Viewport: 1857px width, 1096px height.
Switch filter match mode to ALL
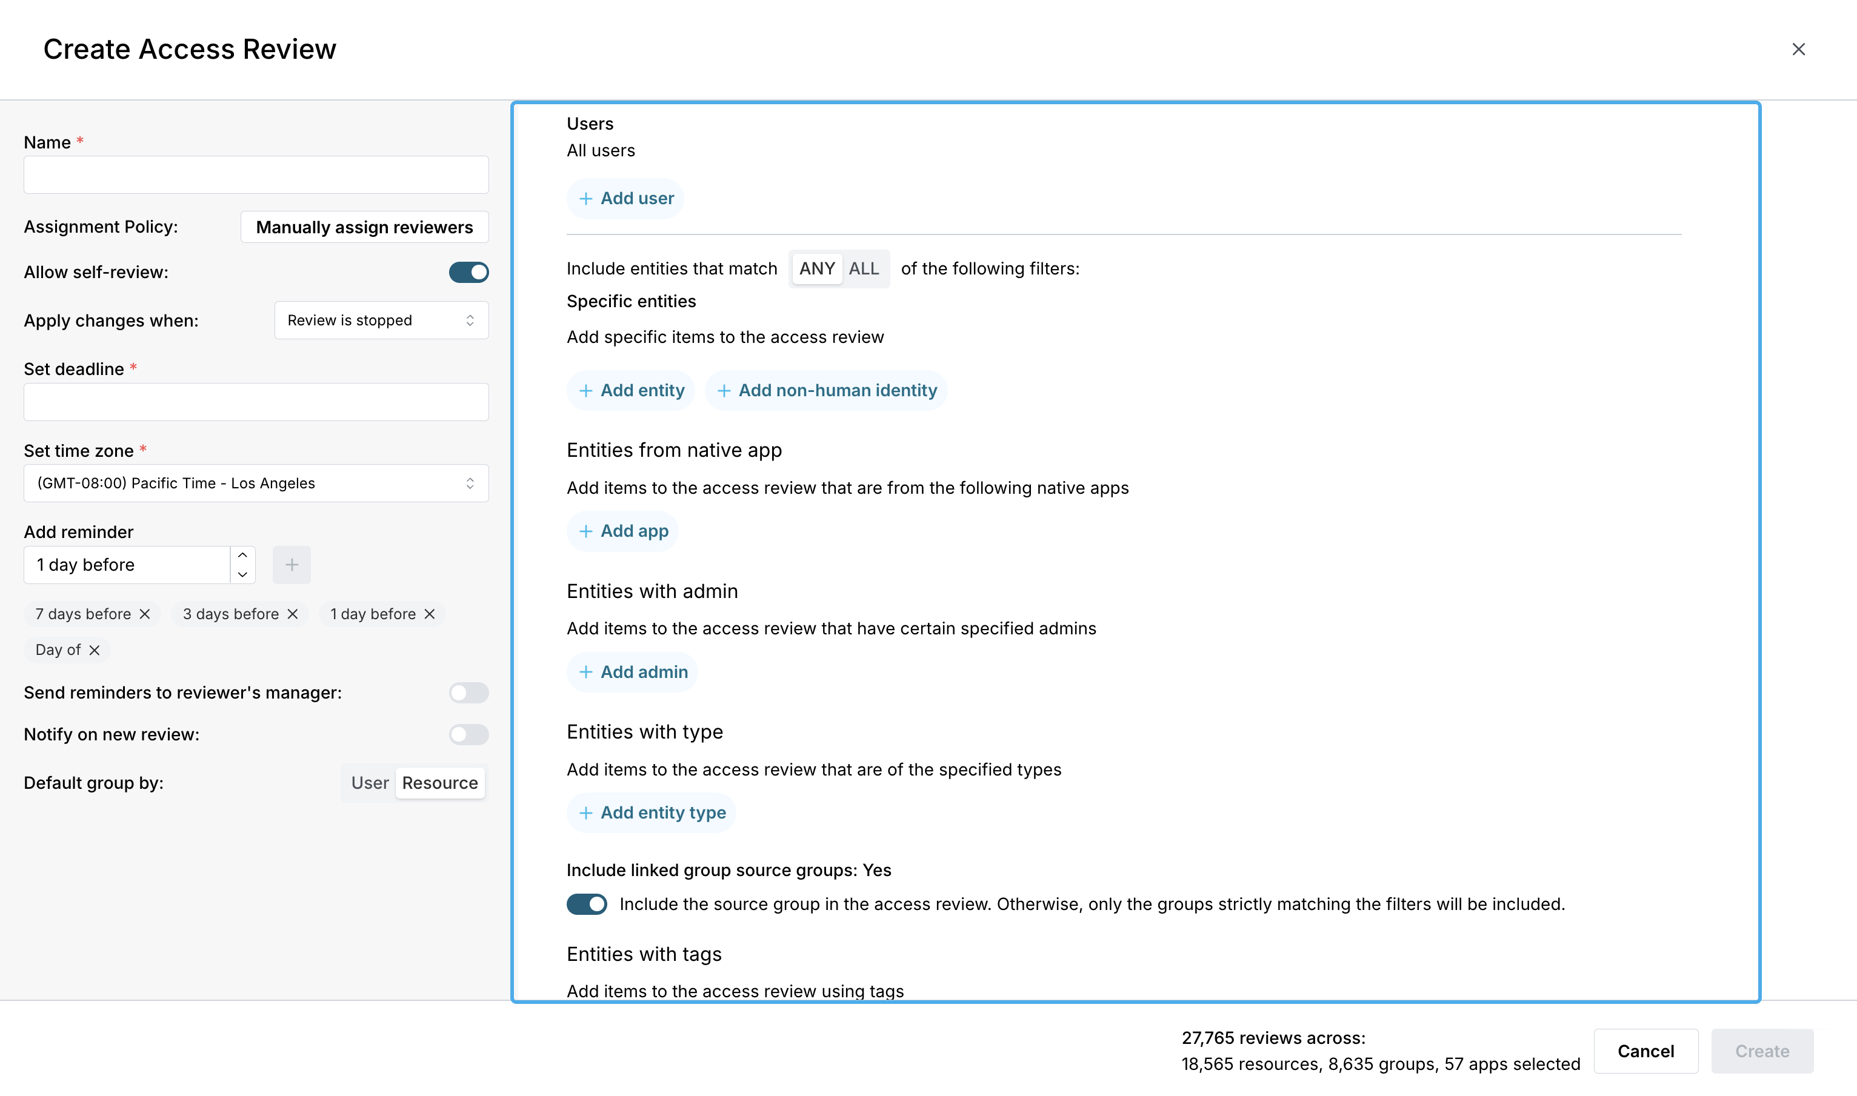click(864, 269)
